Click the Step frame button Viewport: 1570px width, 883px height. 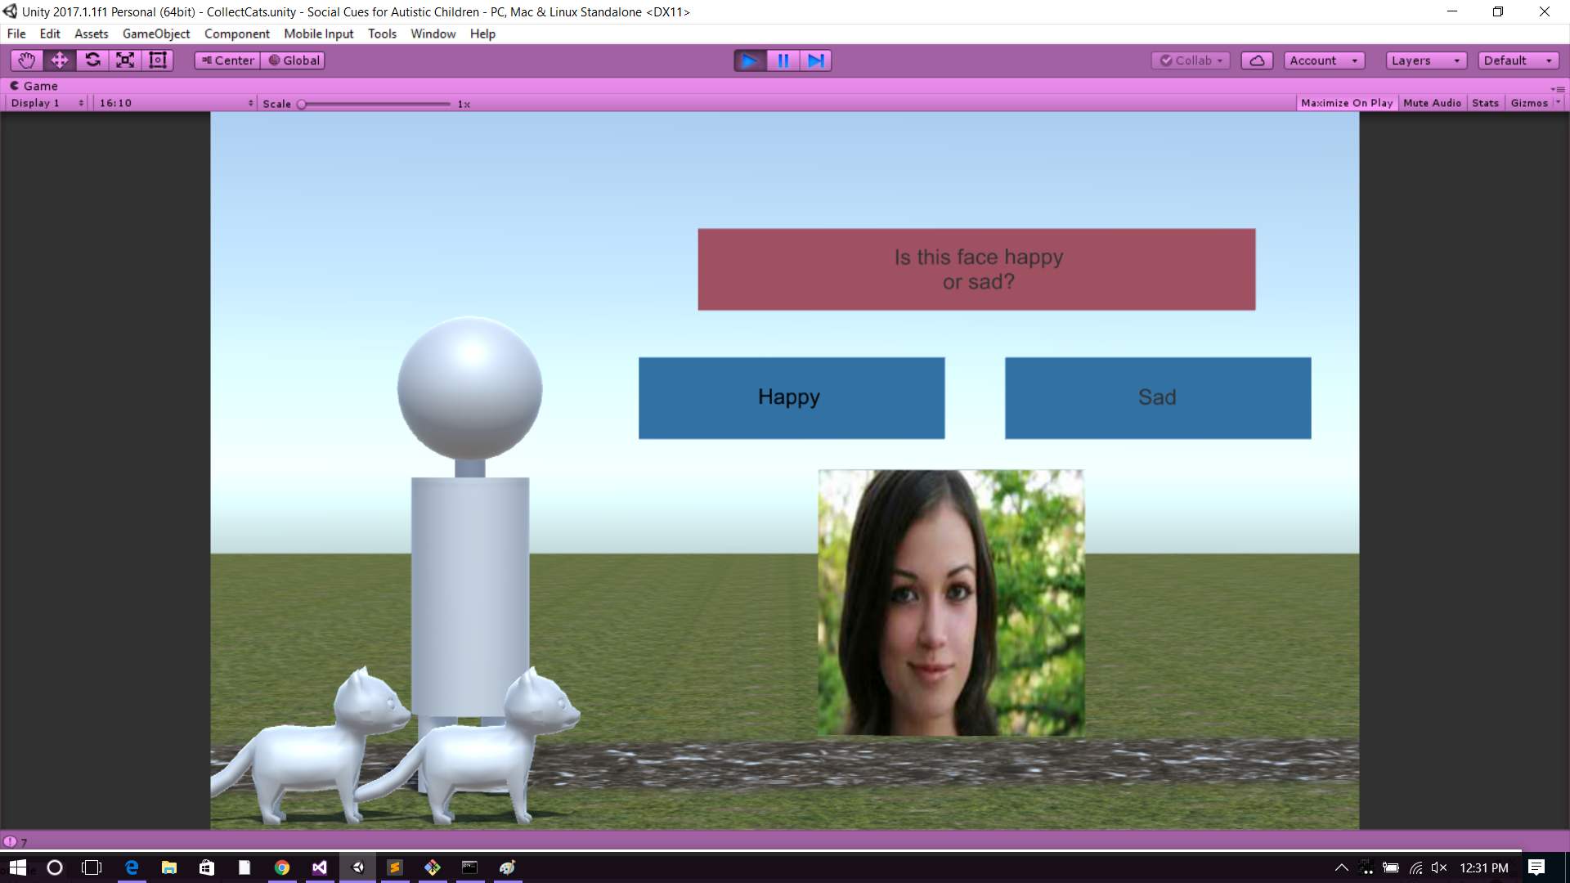[815, 61]
